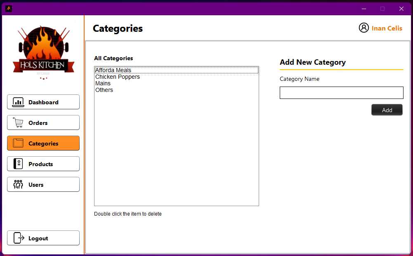
Task: Minimize the application window
Action: 364,9
